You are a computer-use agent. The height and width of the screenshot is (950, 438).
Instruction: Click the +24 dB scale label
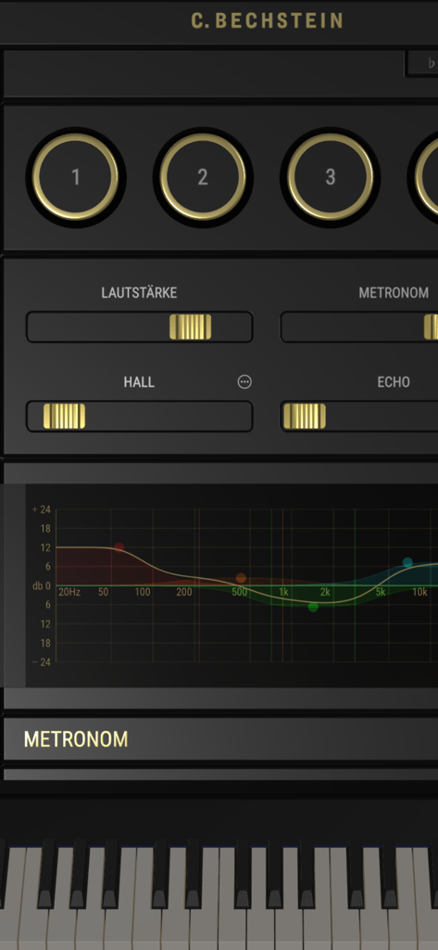pos(42,509)
